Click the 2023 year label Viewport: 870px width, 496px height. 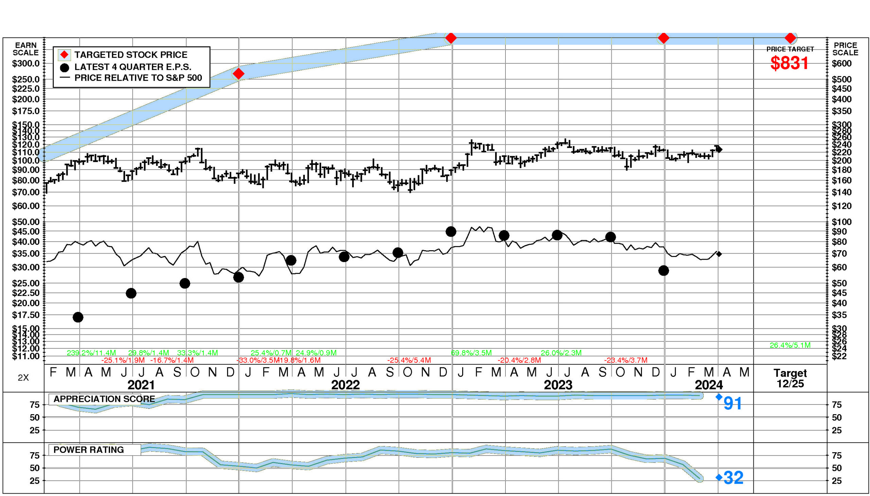click(558, 385)
